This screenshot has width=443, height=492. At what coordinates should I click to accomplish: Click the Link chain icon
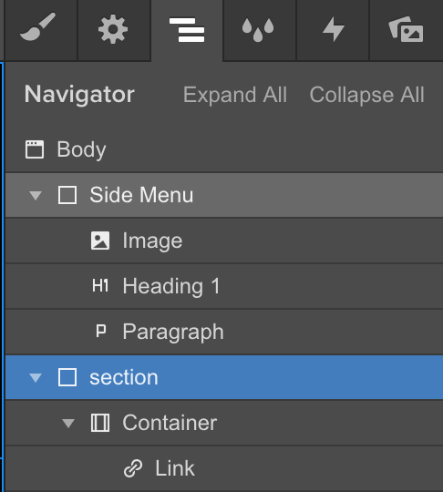[x=133, y=468]
